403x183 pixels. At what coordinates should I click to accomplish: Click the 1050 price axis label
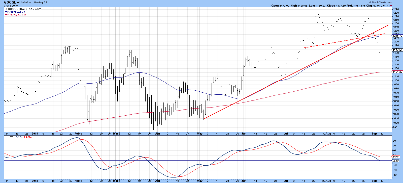396,101
